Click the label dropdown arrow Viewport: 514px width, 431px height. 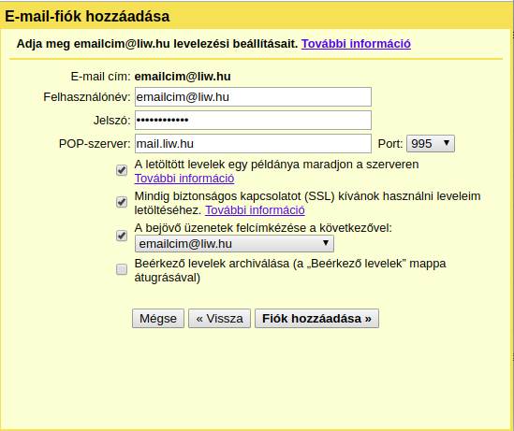(x=326, y=243)
